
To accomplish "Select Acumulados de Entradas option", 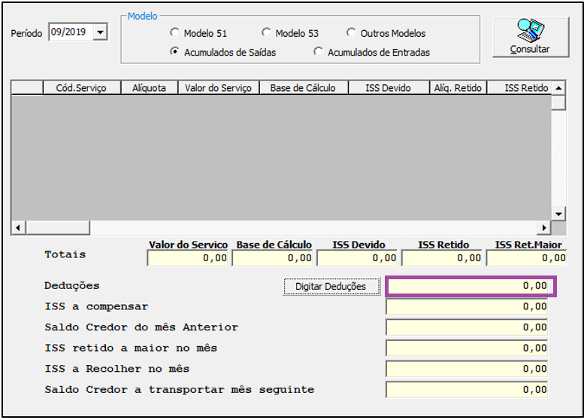I will (319, 53).
